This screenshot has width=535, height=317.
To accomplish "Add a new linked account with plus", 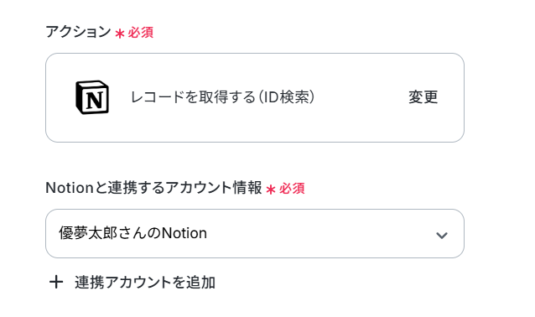I will [56, 282].
